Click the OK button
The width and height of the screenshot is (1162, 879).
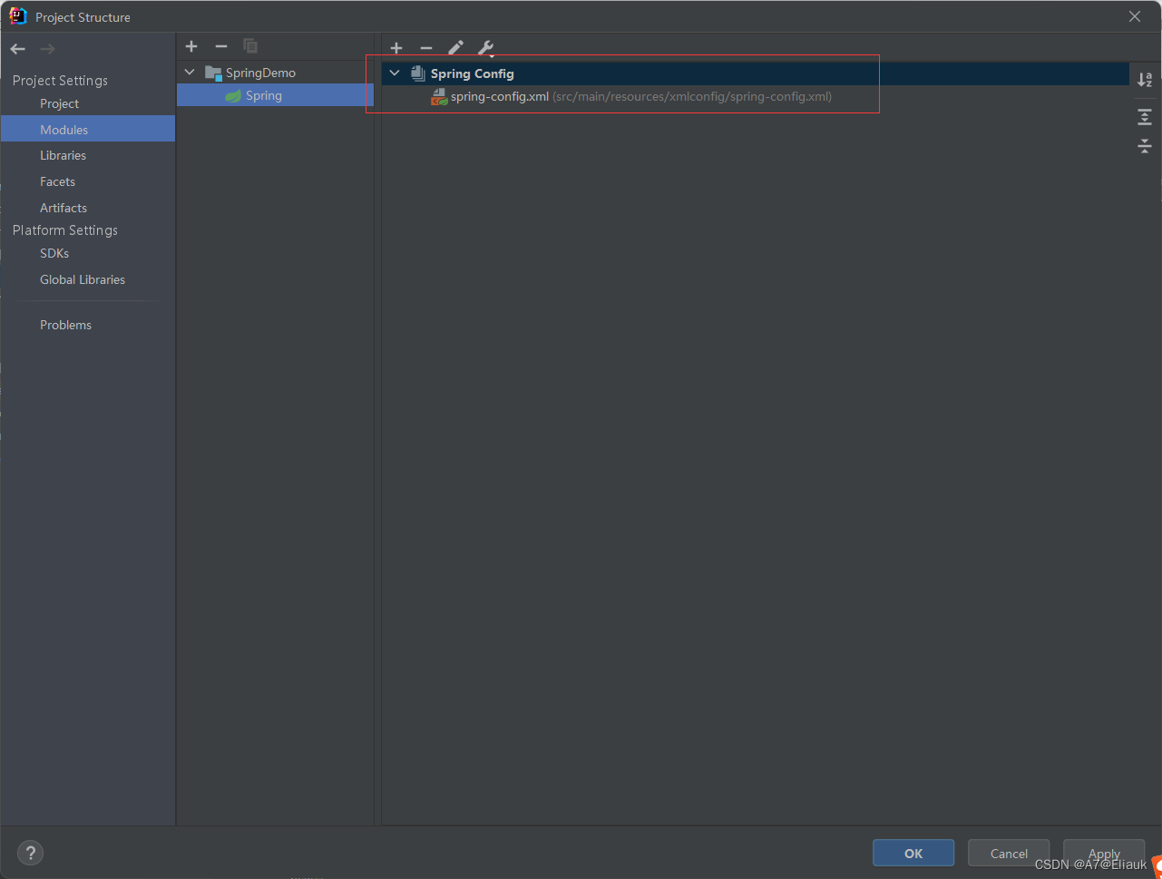click(x=913, y=854)
